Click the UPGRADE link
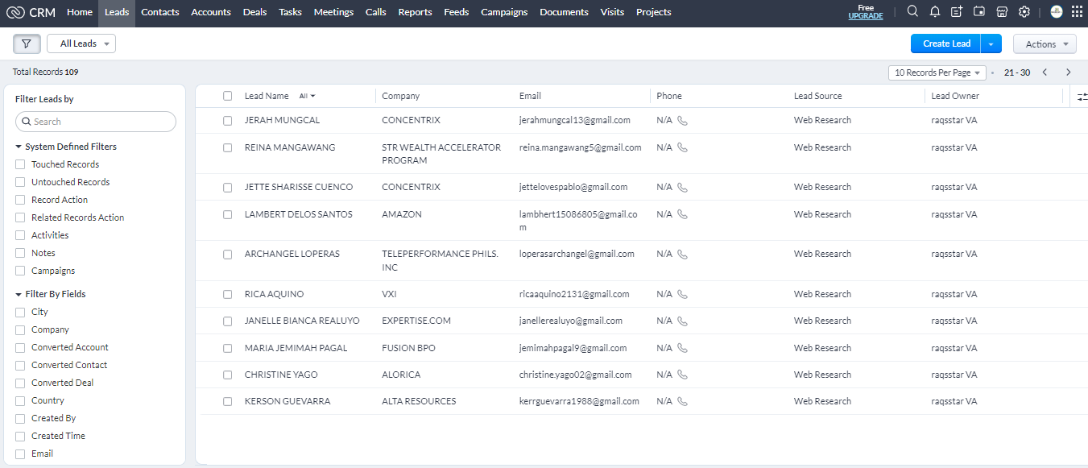This screenshot has height=468, width=1088. coord(866,16)
